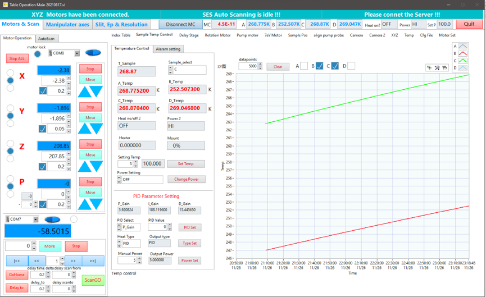
Task: Uncheck channel B plot checkbox
Action: (x=319, y=66)
